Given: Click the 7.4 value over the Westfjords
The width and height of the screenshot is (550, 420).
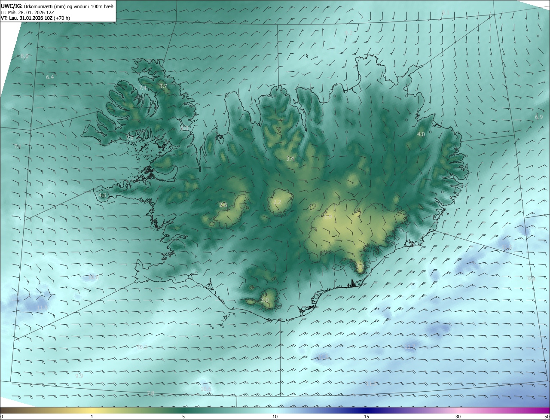Looking at the screenshot, I should tap(143, 88).
